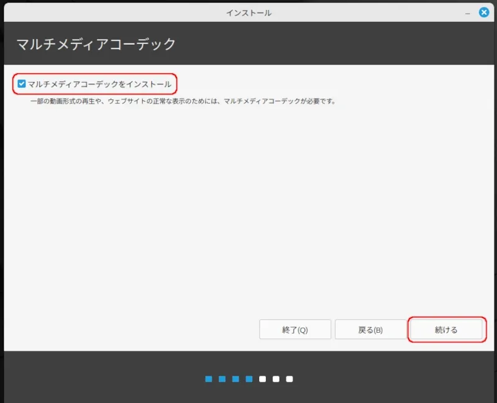Click the codec description text below checkbox
Viewport: 497px width, 403px height.
click(183, 101)
